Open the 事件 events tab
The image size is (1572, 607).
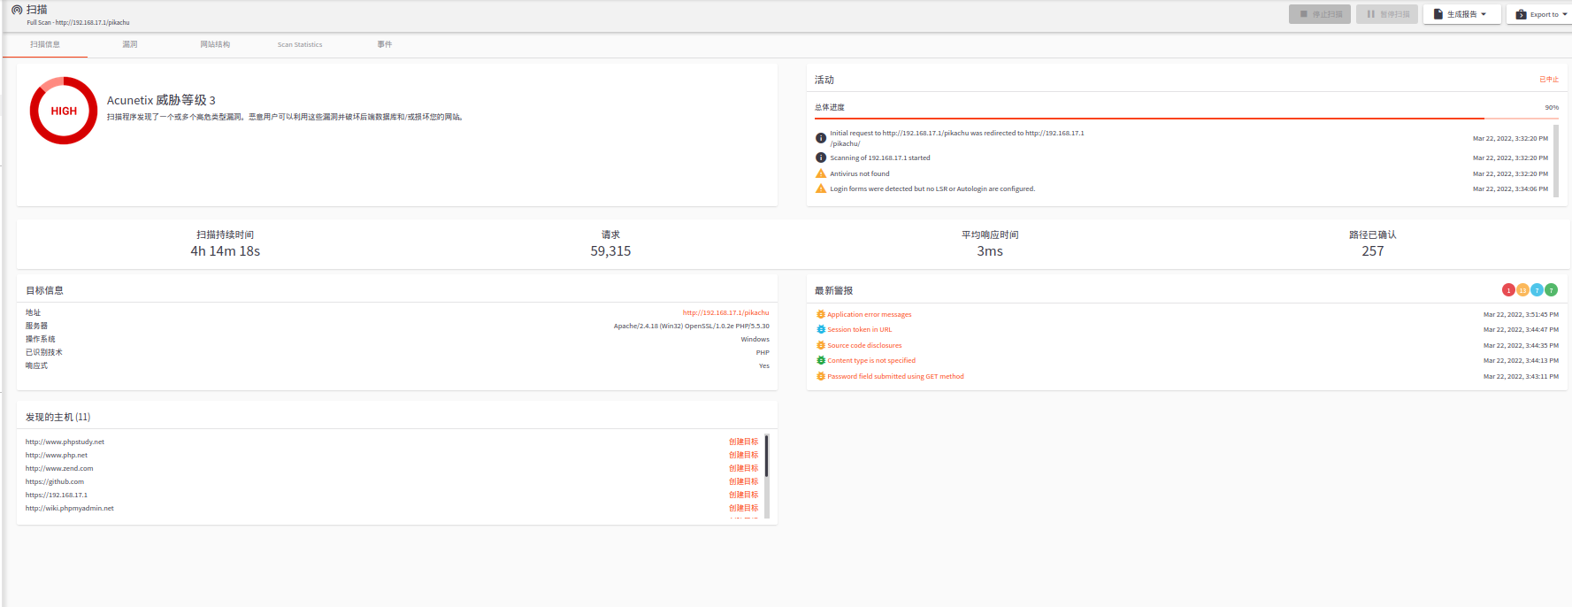[385, 44]
